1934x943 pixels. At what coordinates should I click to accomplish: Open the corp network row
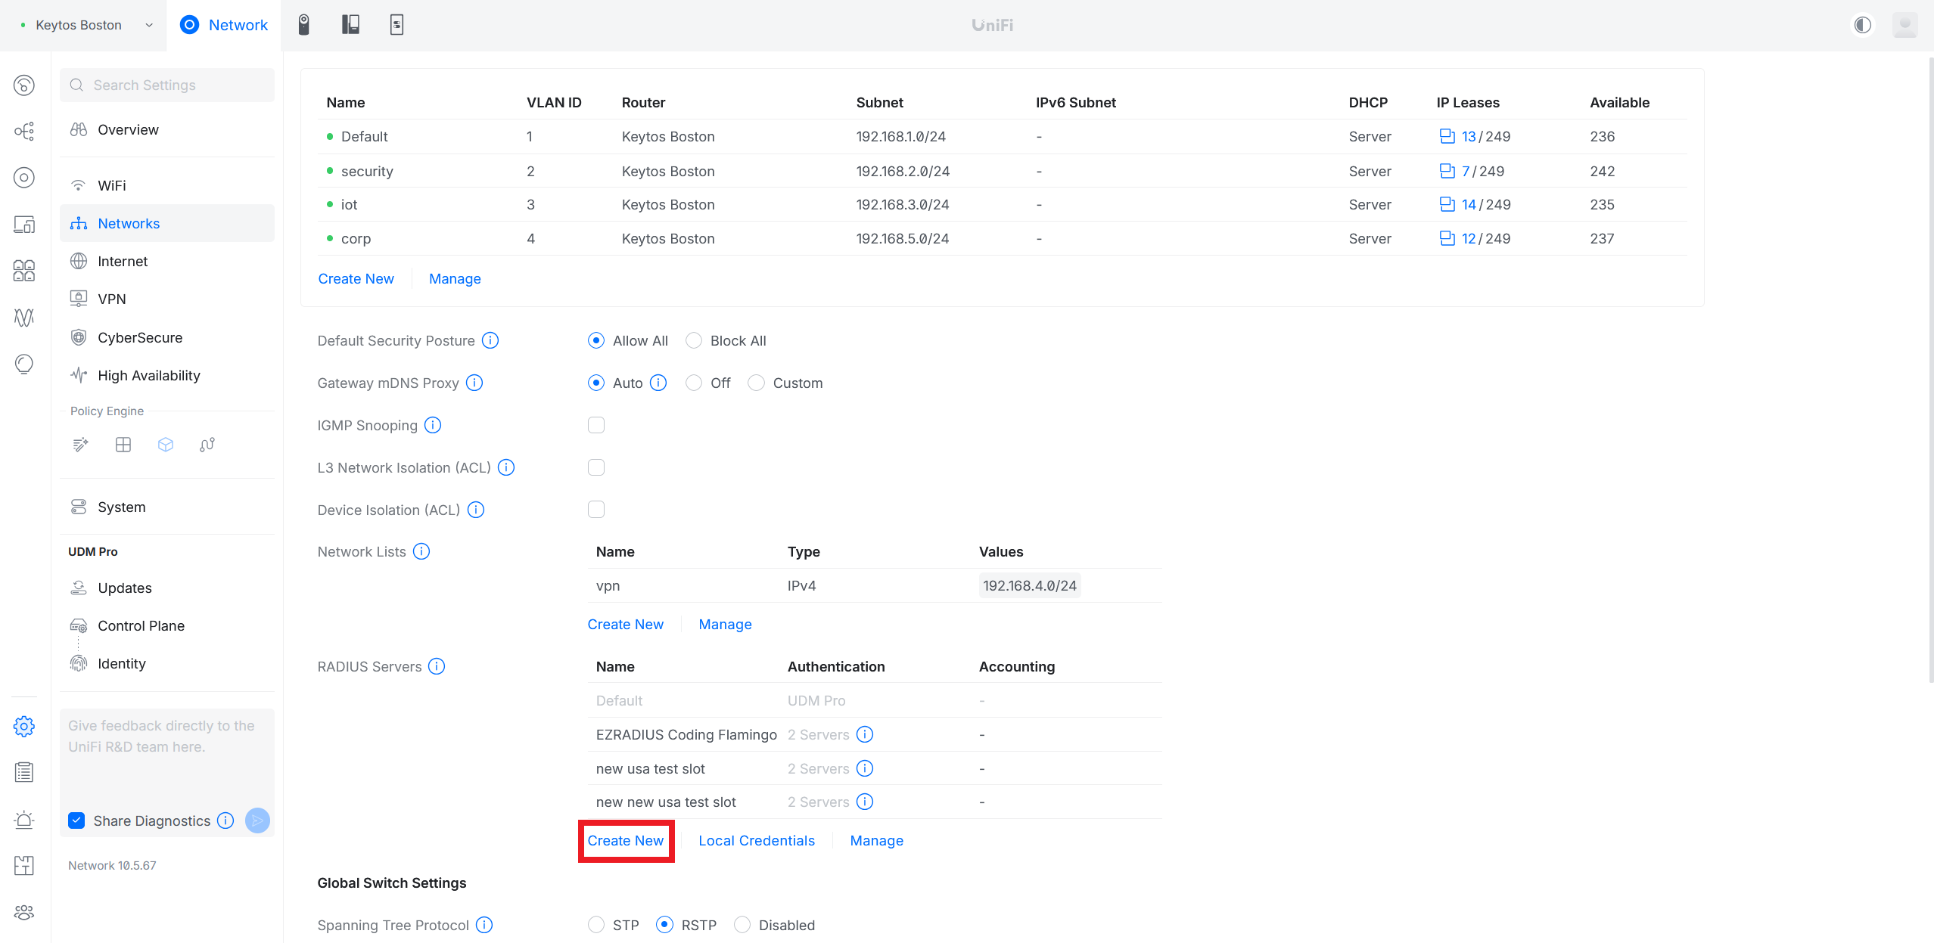click(x=1003, y=238)
